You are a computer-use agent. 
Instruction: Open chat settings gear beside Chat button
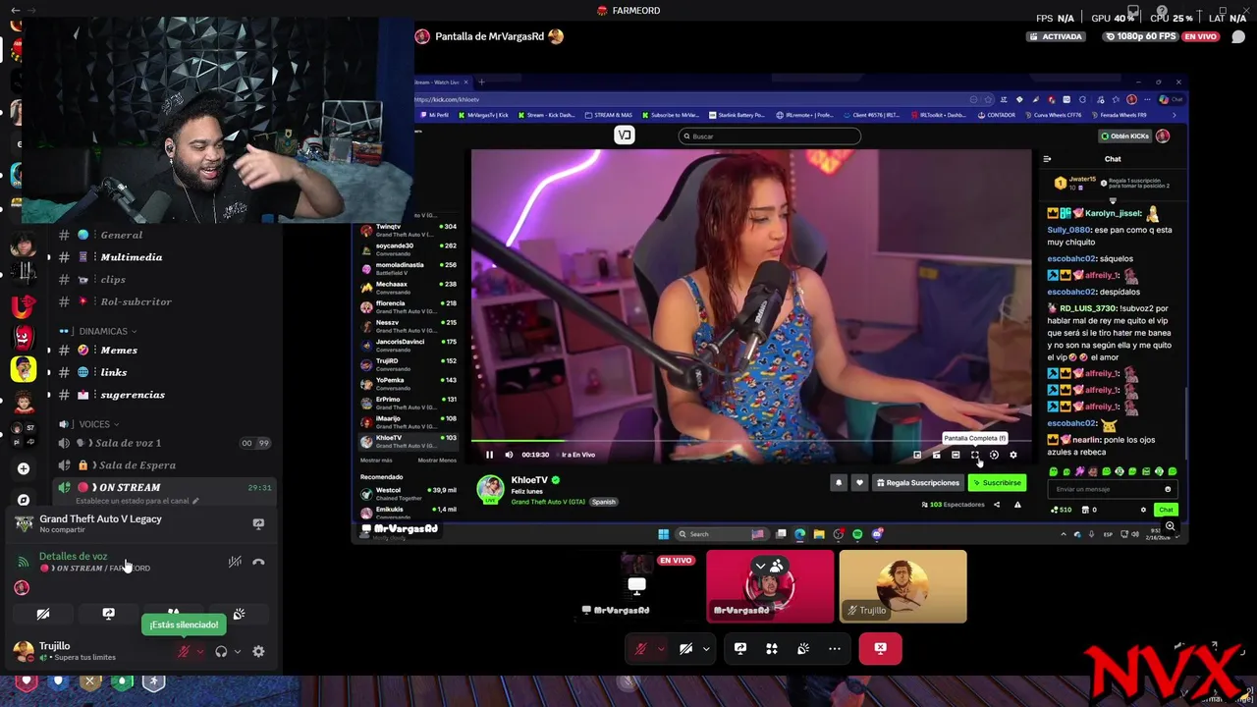pos(1143,510)
